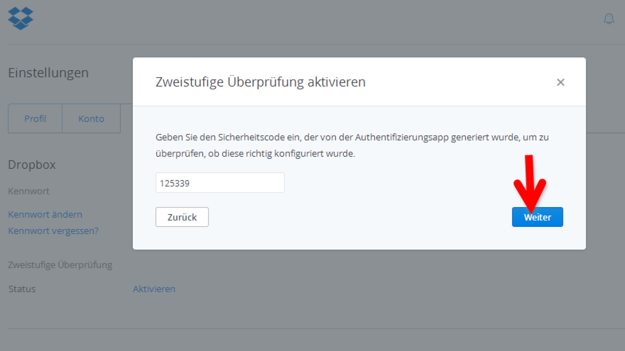The width and height of the screenshot is (625, 351).
Task: Close the dialog using the X icon
Action: pos(561,82)
